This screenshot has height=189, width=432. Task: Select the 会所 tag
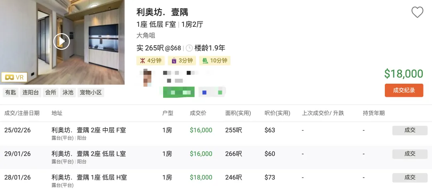click(x=51, y=92)
